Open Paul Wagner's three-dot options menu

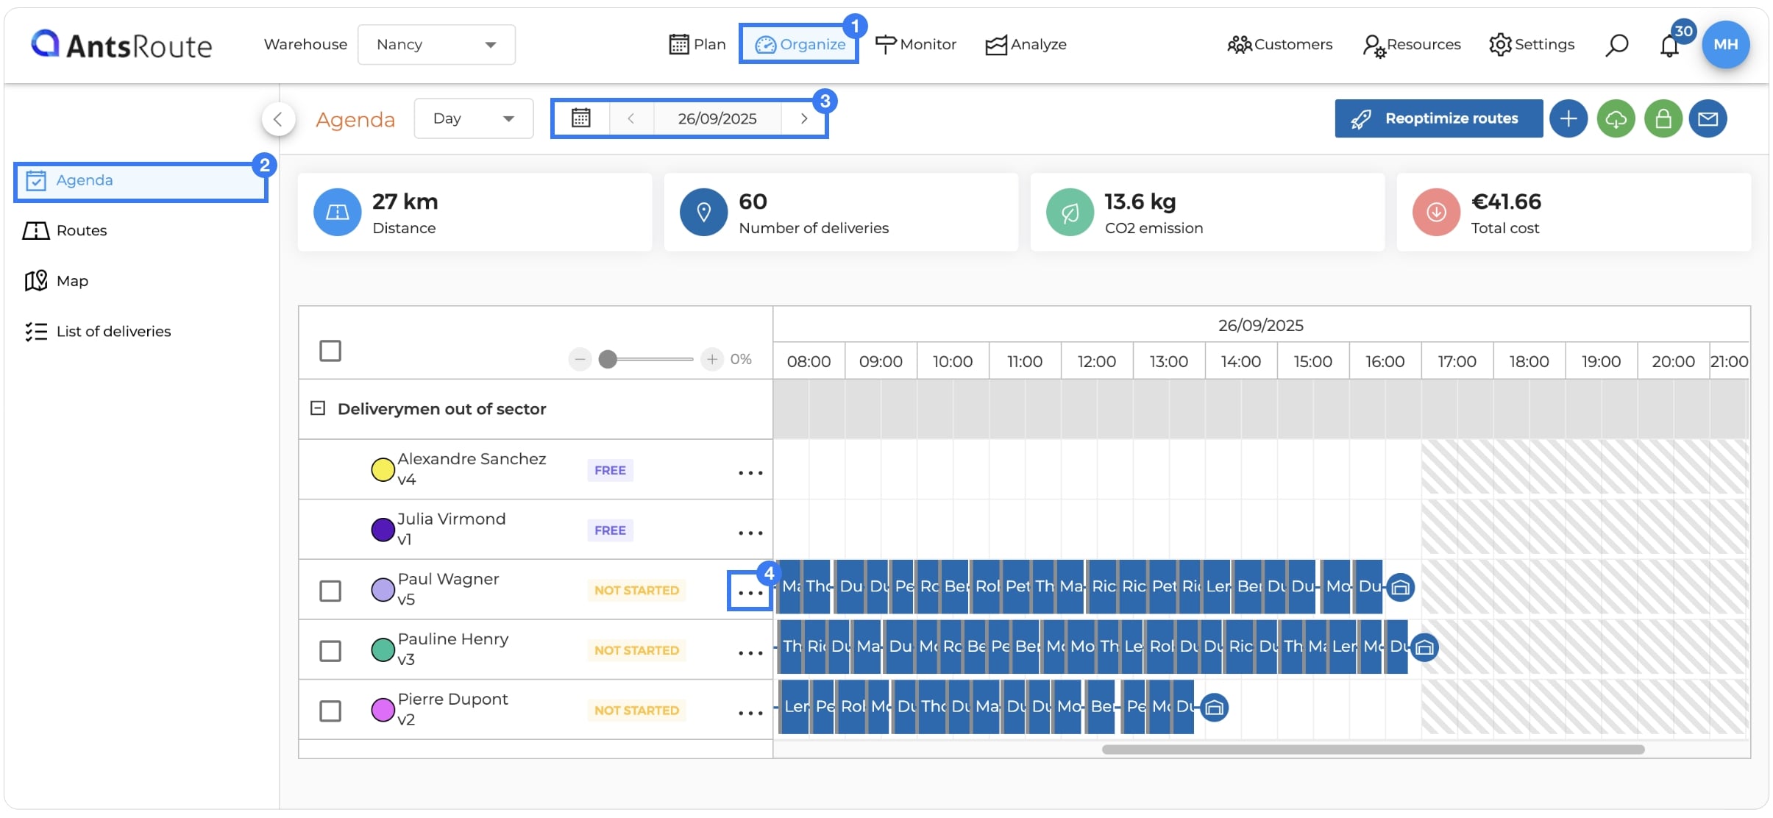point(750,592)
